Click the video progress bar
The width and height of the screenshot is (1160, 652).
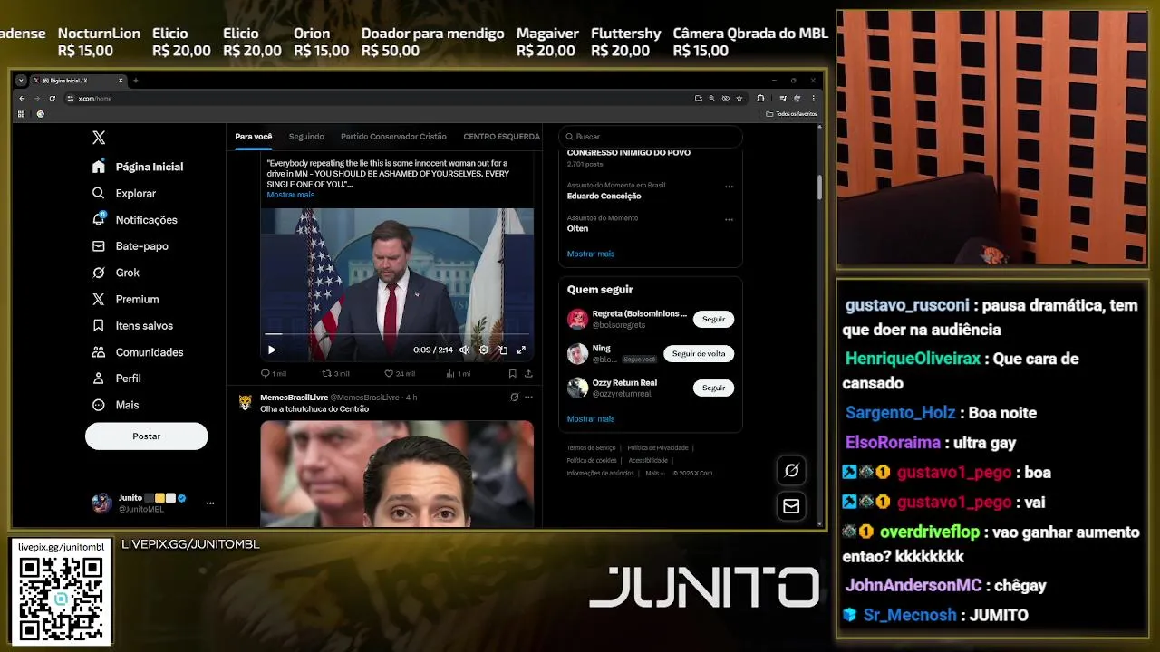[397, 335]
